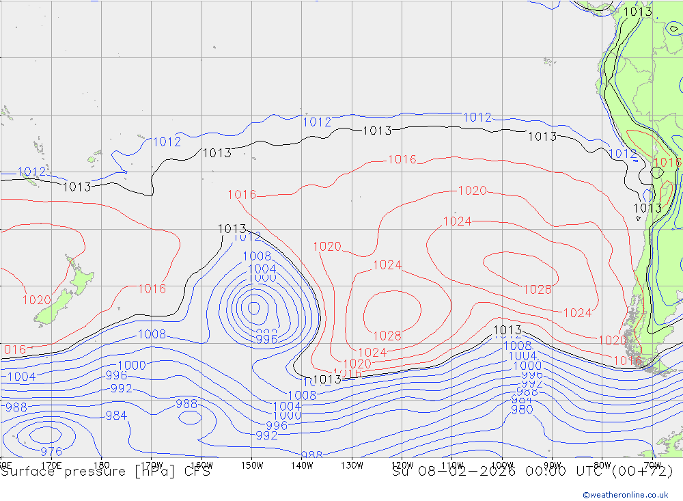Click the 170W longitude axis label
This screenshot has width=683, height=501.
click(152, 465)
